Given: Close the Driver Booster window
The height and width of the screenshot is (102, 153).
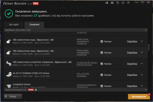Looking at the screenshot, I should point(148,3).
